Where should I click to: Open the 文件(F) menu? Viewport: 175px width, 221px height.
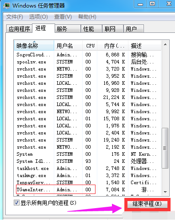(x=15, y=17)
